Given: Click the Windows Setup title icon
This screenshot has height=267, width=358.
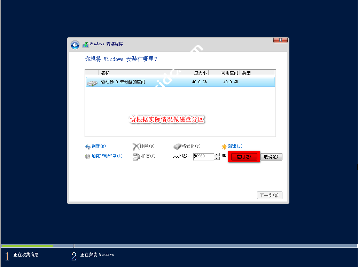Looking at the screenshot, I should click(85, 45).
